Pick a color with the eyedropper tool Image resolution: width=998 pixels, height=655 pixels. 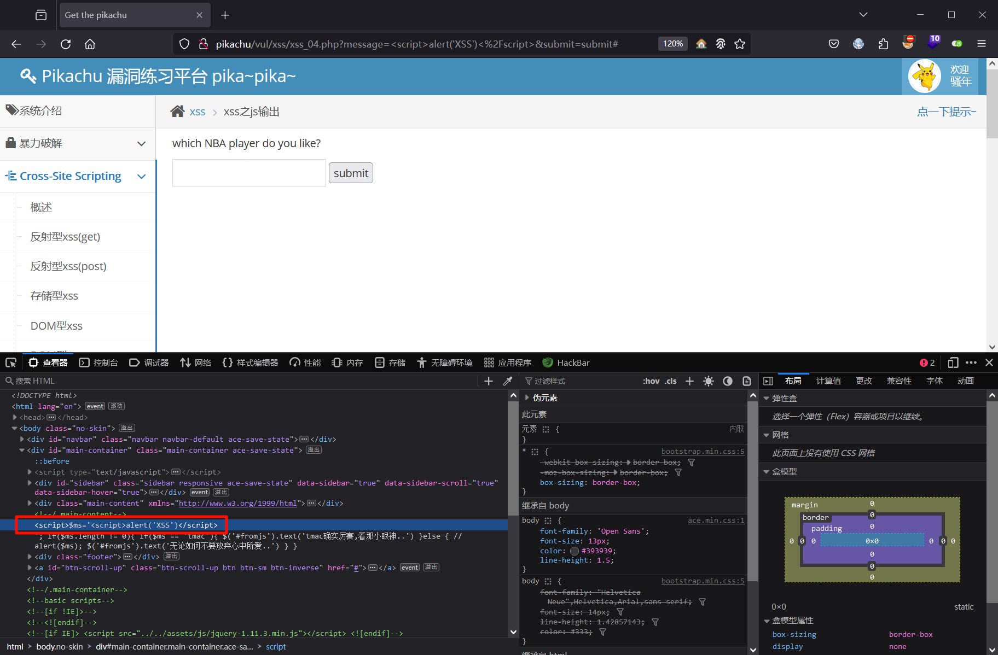(508, 381)
